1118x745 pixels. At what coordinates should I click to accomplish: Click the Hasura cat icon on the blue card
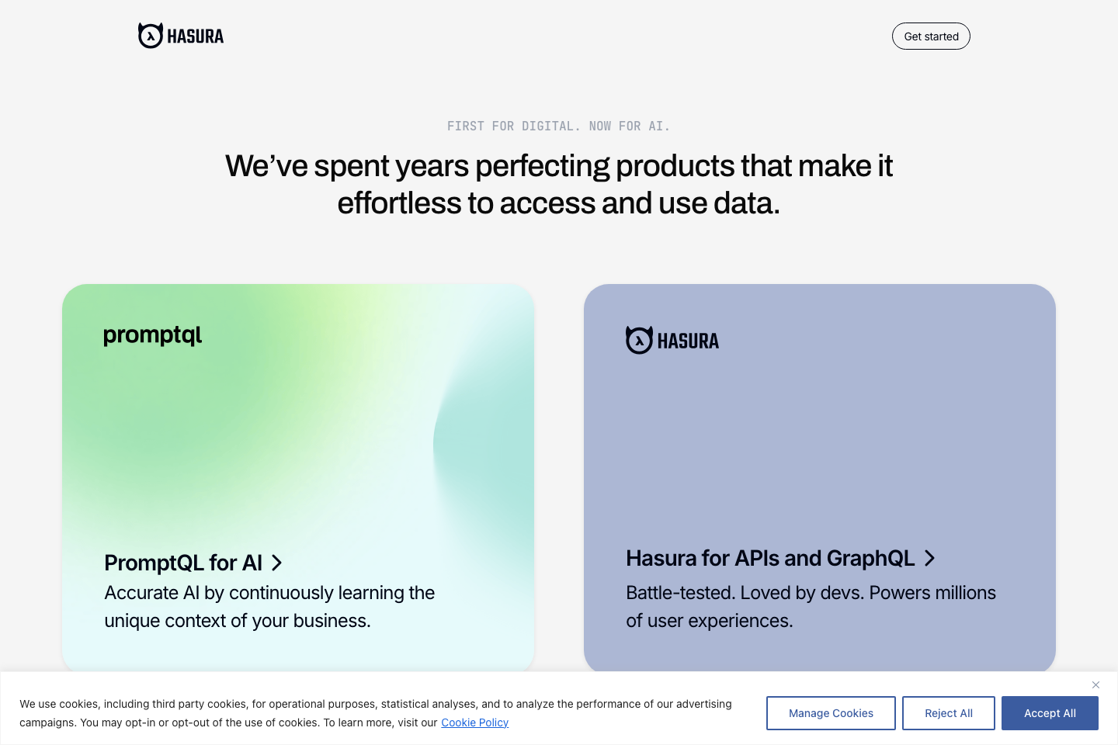coord(637,340)
